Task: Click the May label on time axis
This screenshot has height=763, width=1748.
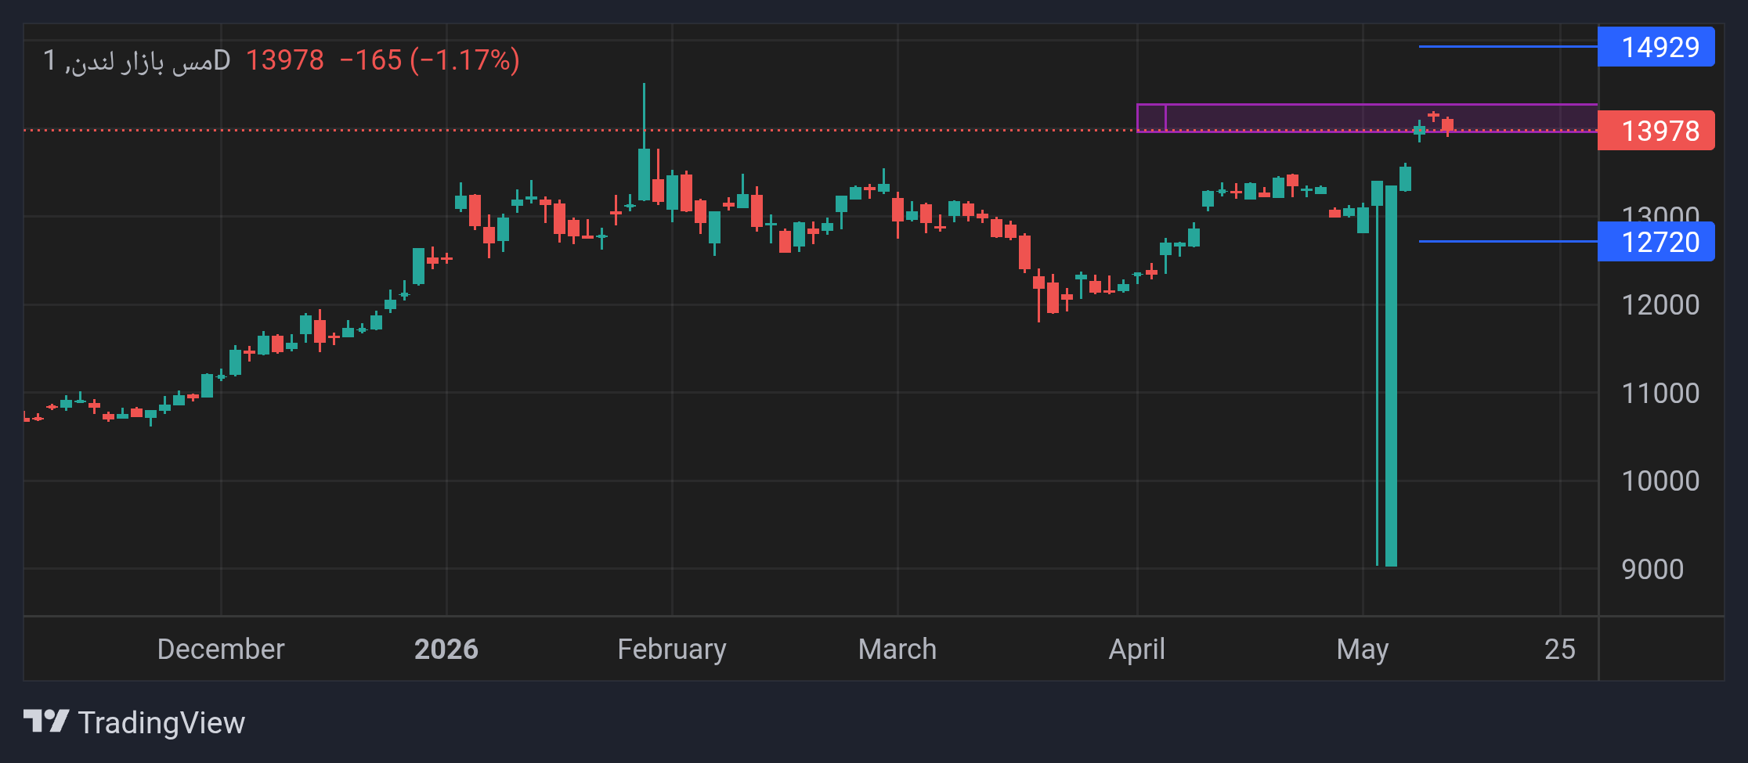Action: [1363, 650]
